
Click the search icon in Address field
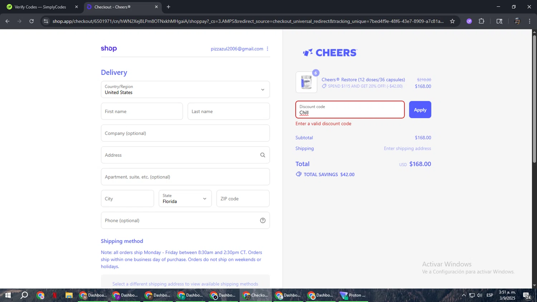click(x=262, y=155)
